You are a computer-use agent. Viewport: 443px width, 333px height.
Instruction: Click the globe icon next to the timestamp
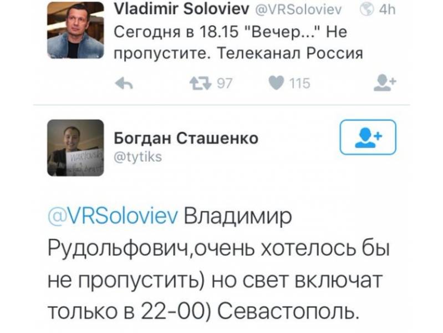point(365,9)
